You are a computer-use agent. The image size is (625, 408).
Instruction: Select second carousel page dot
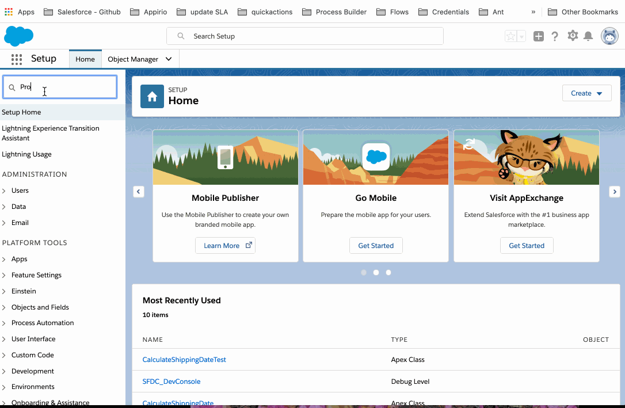coord(376,273)
